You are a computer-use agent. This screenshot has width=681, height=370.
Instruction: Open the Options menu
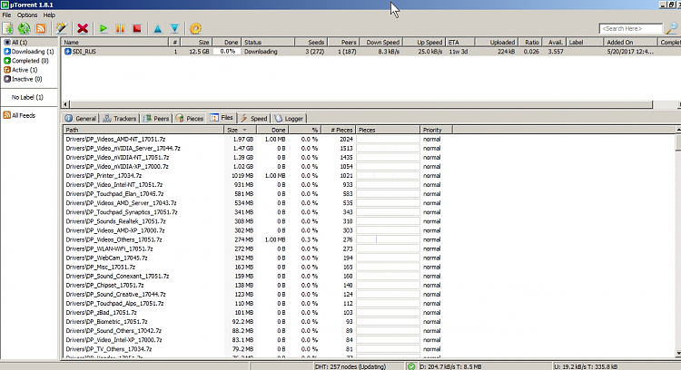[27, 15]
